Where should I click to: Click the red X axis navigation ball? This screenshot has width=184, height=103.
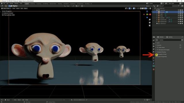click(150, 14)
